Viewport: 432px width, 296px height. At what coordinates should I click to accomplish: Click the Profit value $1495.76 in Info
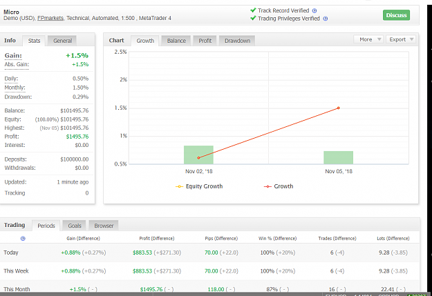pos(77,137)
